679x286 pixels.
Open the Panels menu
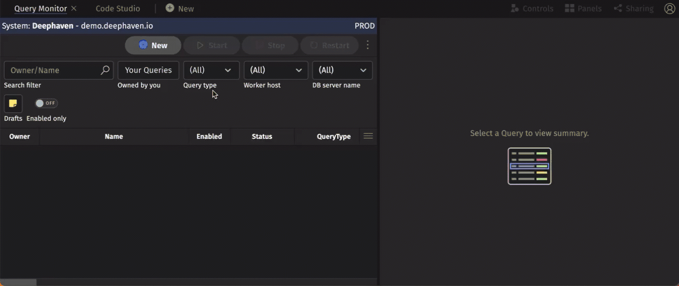[x=583, y=8]
